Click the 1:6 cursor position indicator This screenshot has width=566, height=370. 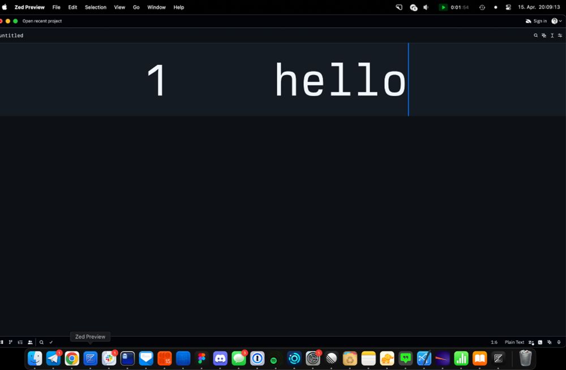click(x=494, y=342)
